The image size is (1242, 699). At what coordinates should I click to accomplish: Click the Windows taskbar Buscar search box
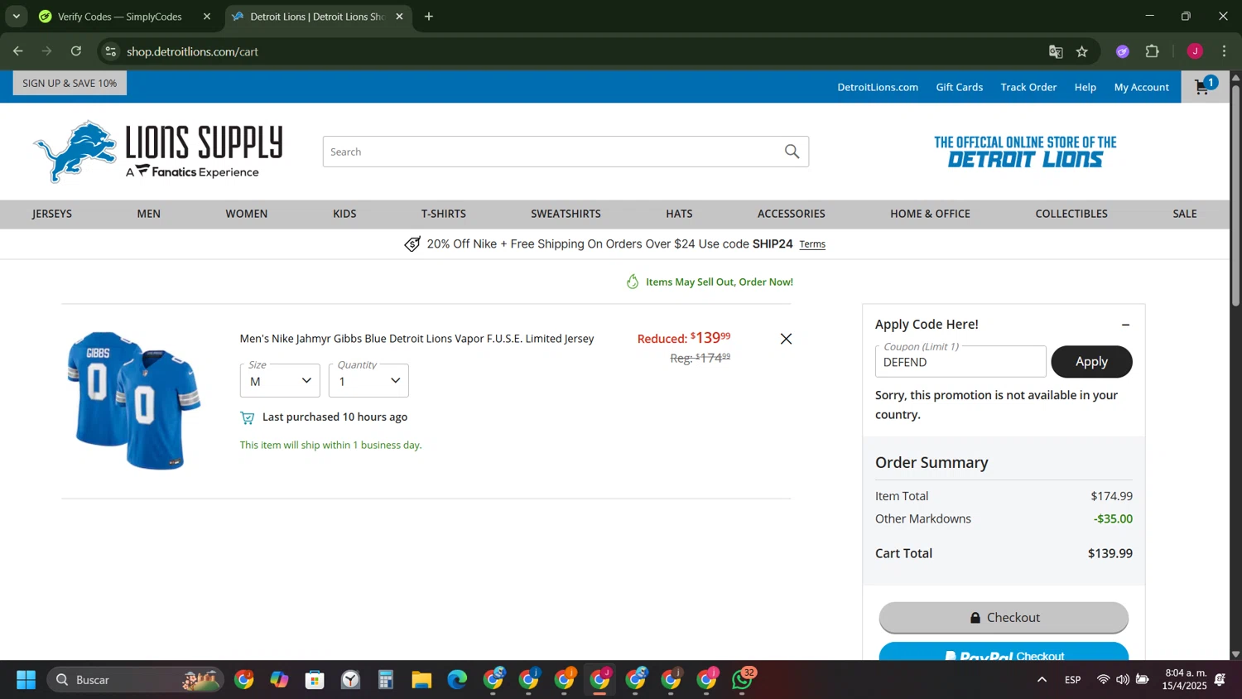point(135,680)
